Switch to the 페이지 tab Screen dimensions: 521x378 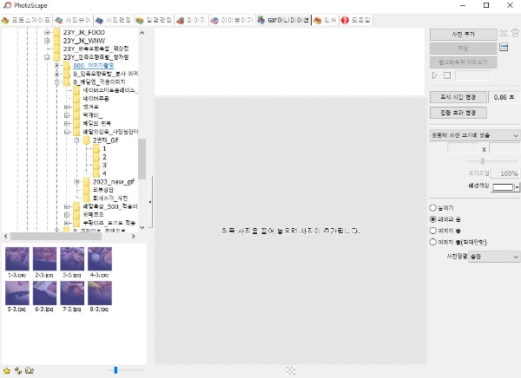[191, 20]
